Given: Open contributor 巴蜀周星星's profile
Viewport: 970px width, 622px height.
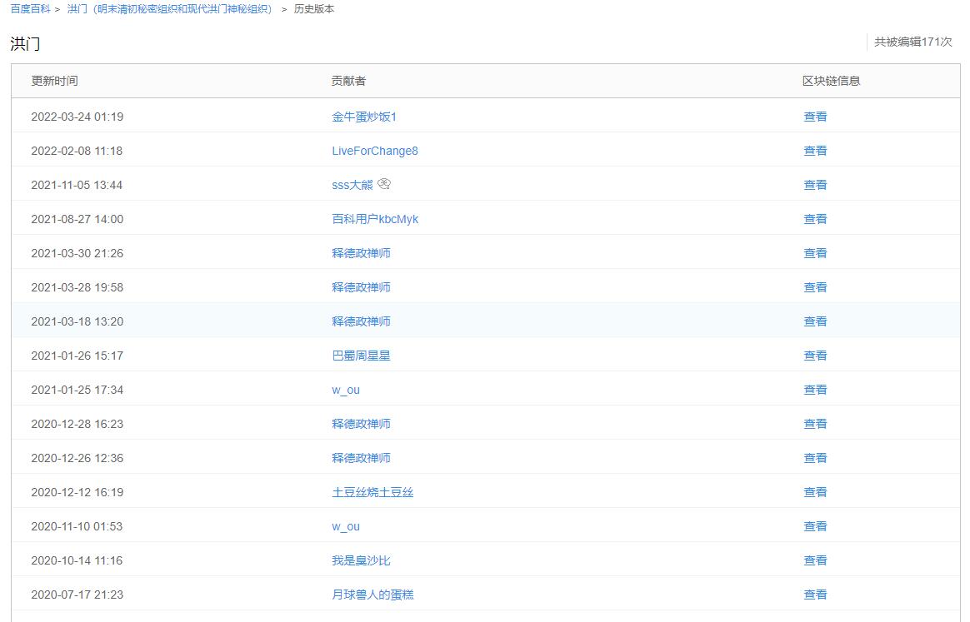Looking at the screenshot, I should pos(359,355).
